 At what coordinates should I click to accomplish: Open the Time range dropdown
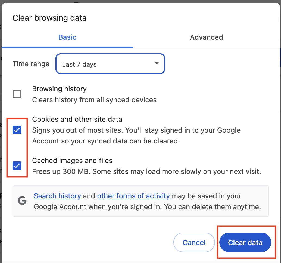pos(110,64)
